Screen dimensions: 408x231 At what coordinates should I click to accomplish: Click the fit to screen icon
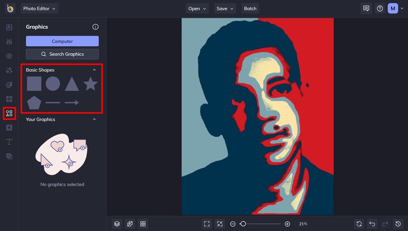pyautogui.click(x=207, y=224)
